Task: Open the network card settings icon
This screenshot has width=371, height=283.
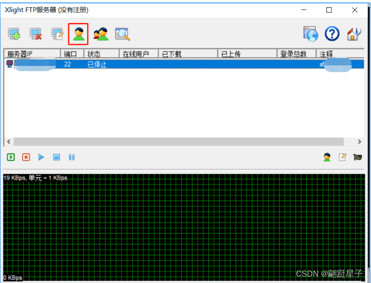Action: click(357, 157)
